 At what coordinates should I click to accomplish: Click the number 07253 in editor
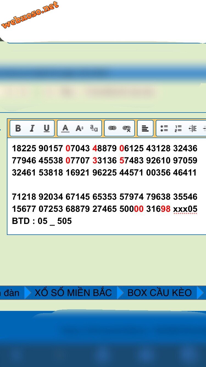click(x=51, y=209)
